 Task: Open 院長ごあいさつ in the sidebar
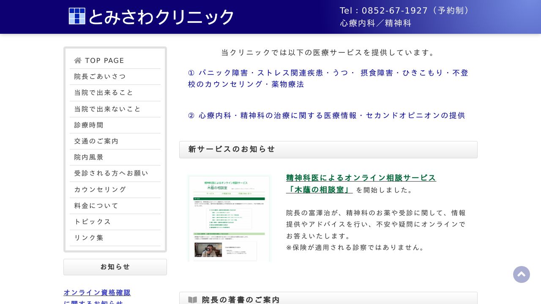tap(100, 76)
